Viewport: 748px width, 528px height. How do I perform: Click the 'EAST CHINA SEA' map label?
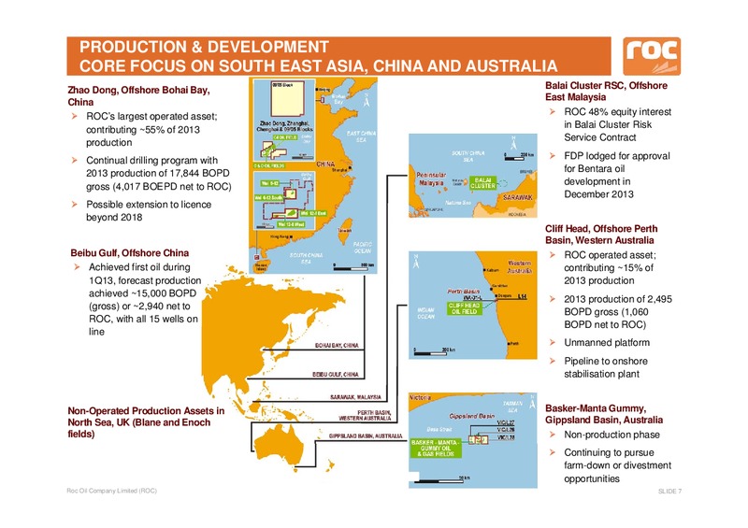pyautogui.click(x=361, y=136)
